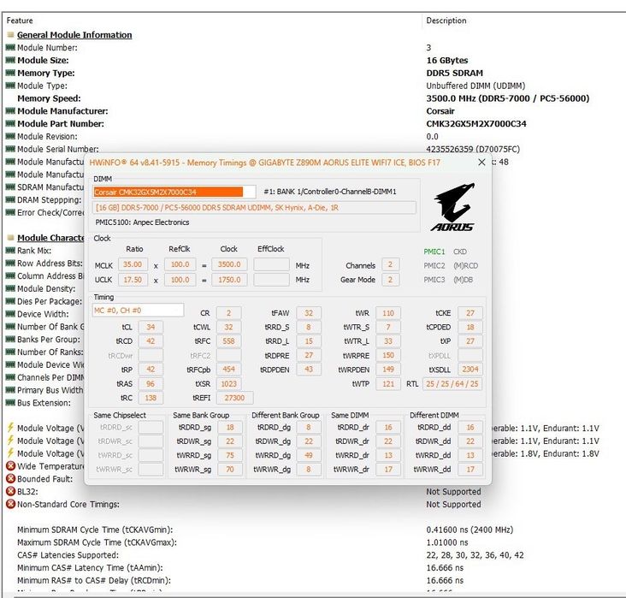The height and width of the screenshot is (598, 626).
Task: Select the Module Characteristics heading
Action: coord(50,238)
